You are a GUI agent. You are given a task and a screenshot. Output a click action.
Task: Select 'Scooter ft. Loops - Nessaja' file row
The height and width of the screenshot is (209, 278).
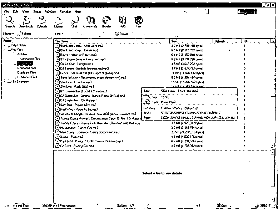point(98,114)
